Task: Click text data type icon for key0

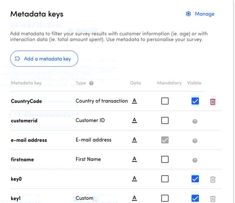Action: pos(134,179)
